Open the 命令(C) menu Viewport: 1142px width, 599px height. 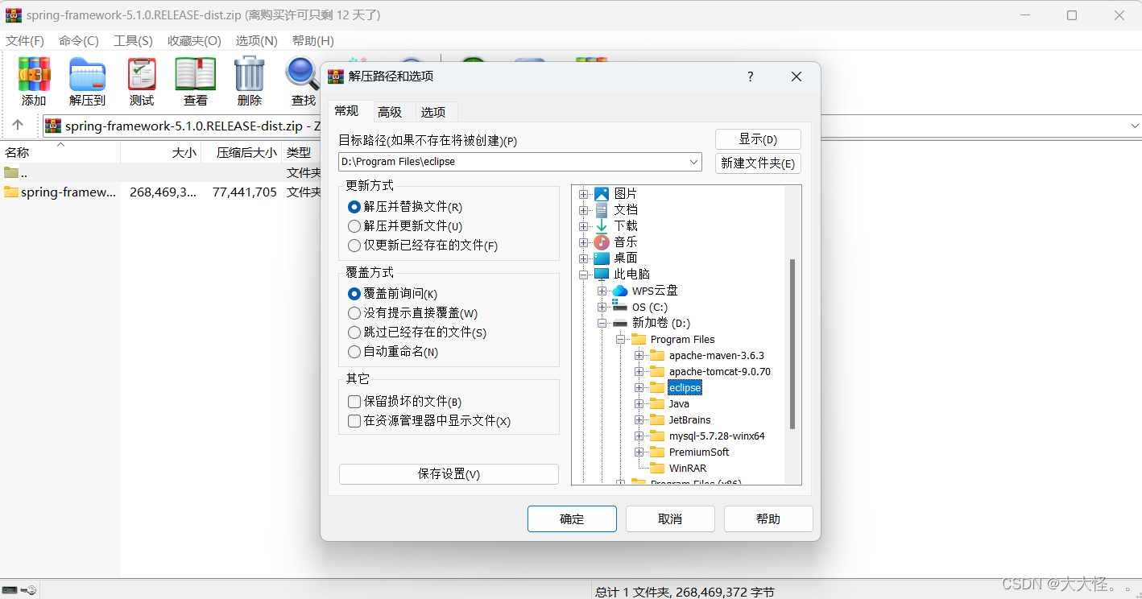78,40
